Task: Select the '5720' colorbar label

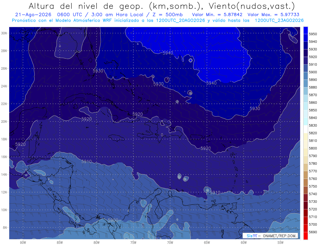Action: point(313,209)
